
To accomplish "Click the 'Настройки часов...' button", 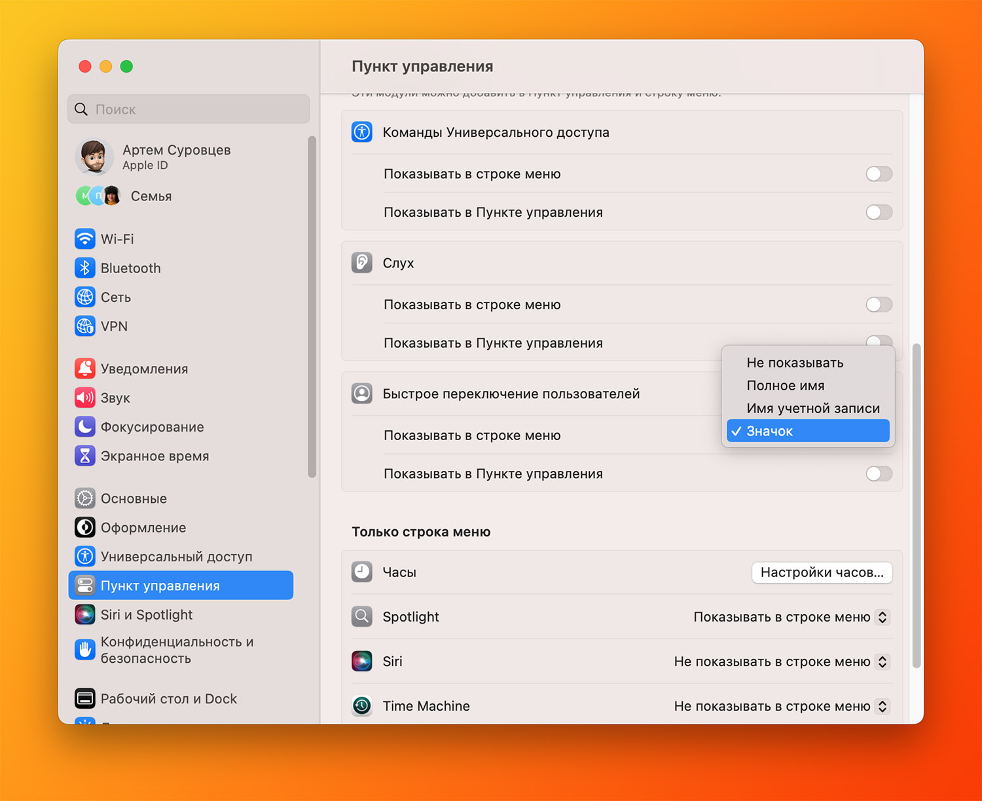I will coord(822,572).
